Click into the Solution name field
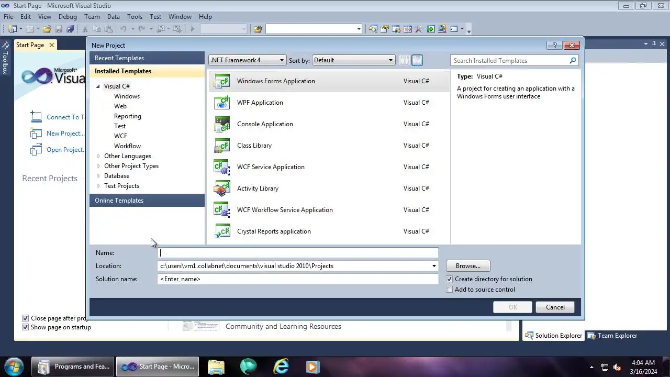This screenshot has height=377, width=670. tap(298, 279)
